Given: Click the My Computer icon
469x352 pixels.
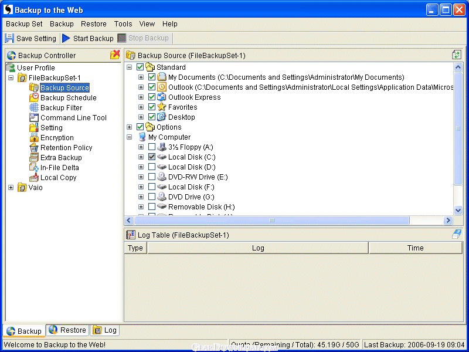Looking at the screenshot, I should pyautogui.click(x=142, y=137).
